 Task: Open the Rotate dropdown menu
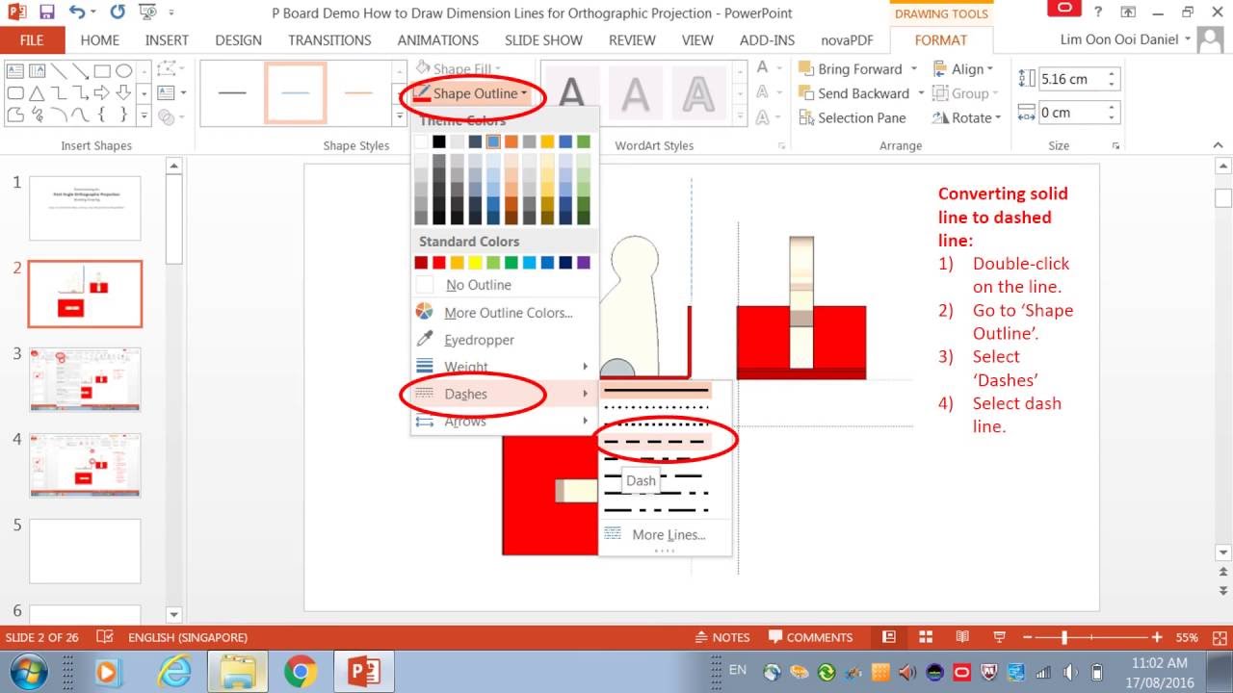966,117
